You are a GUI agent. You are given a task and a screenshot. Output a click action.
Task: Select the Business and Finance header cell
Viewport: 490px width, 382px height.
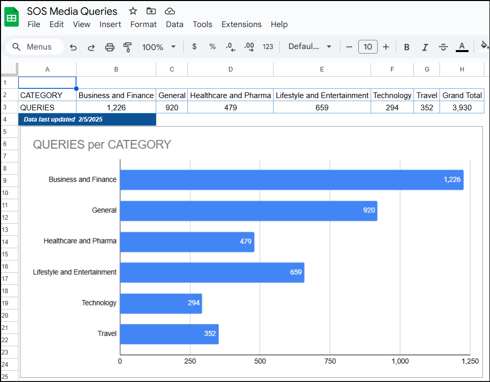(x=116, y=95)
